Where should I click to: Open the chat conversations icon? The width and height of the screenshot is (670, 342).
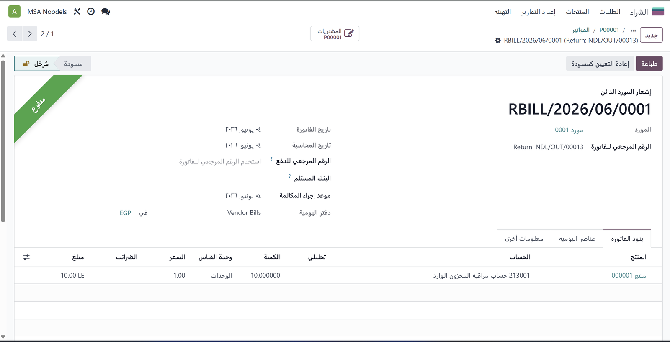[106, 12]
